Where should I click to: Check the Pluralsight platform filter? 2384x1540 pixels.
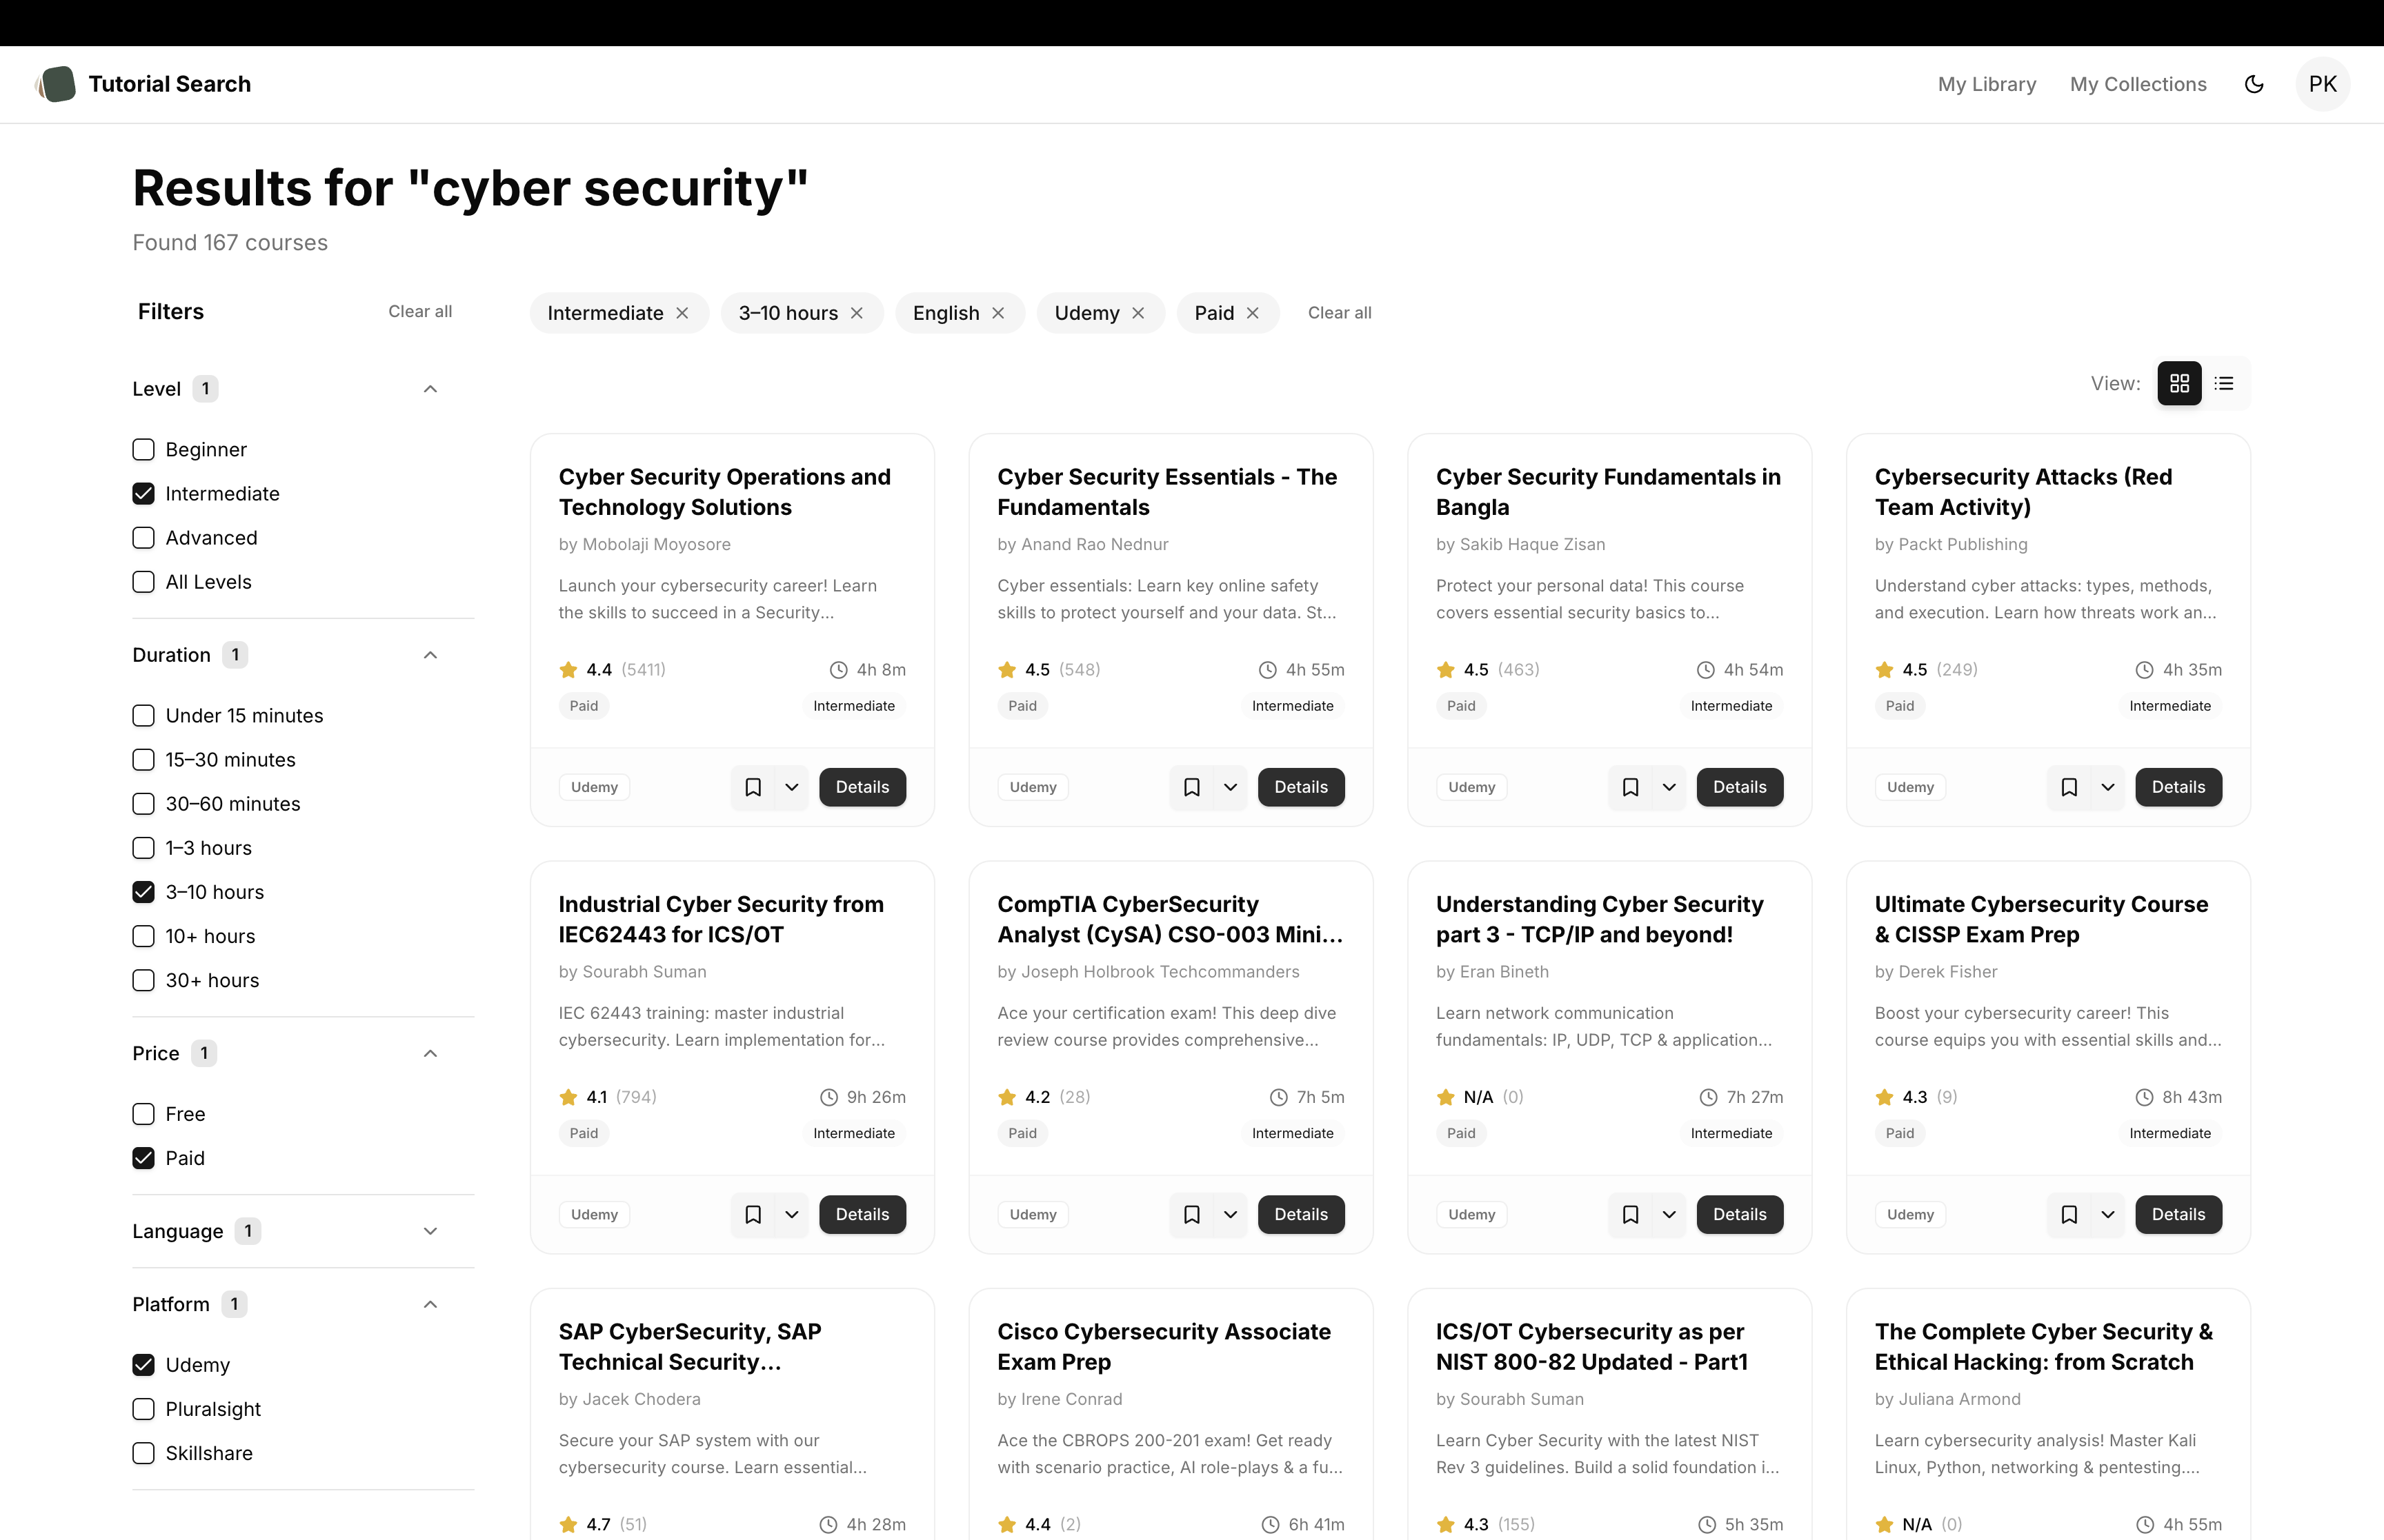(143, 1409)
